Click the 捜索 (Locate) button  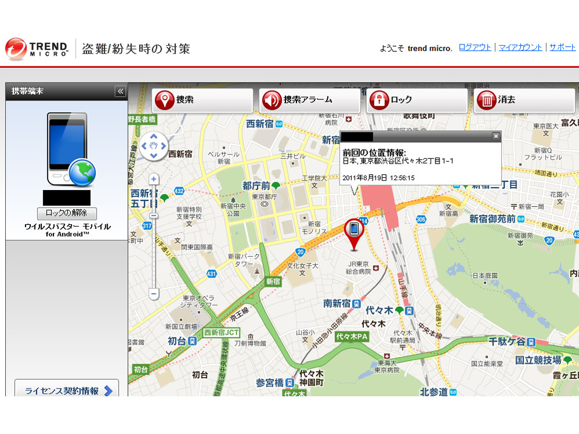click(x=202, y=100)
